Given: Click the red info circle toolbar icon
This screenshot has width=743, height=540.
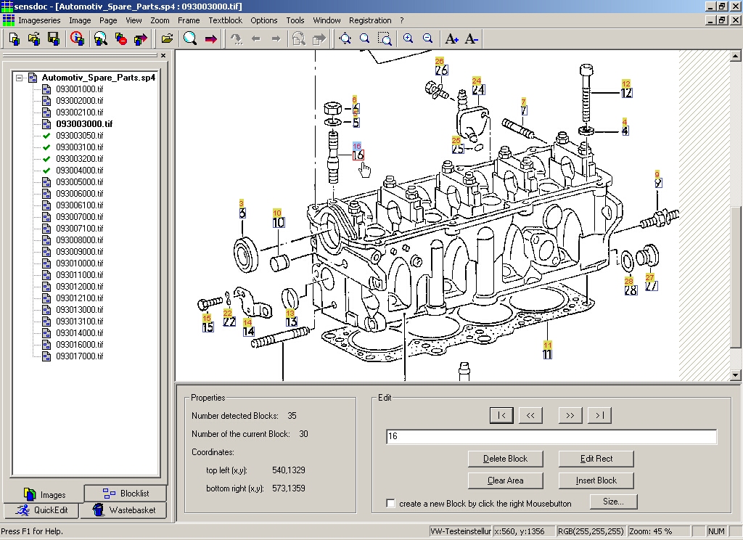Looking at the screenshot, I should tap(77, 38).
